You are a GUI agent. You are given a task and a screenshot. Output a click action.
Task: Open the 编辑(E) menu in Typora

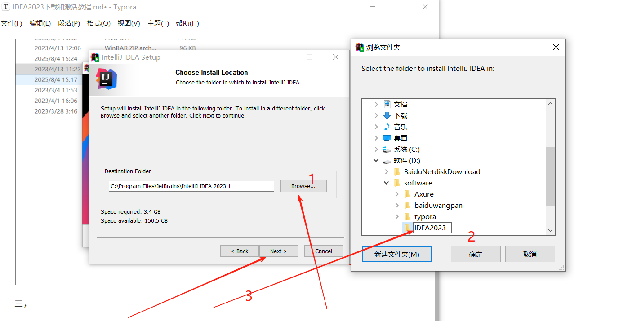coord(40,23)
